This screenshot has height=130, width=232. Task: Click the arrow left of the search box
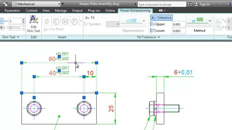pyautogui.click(x=135, y=4)
